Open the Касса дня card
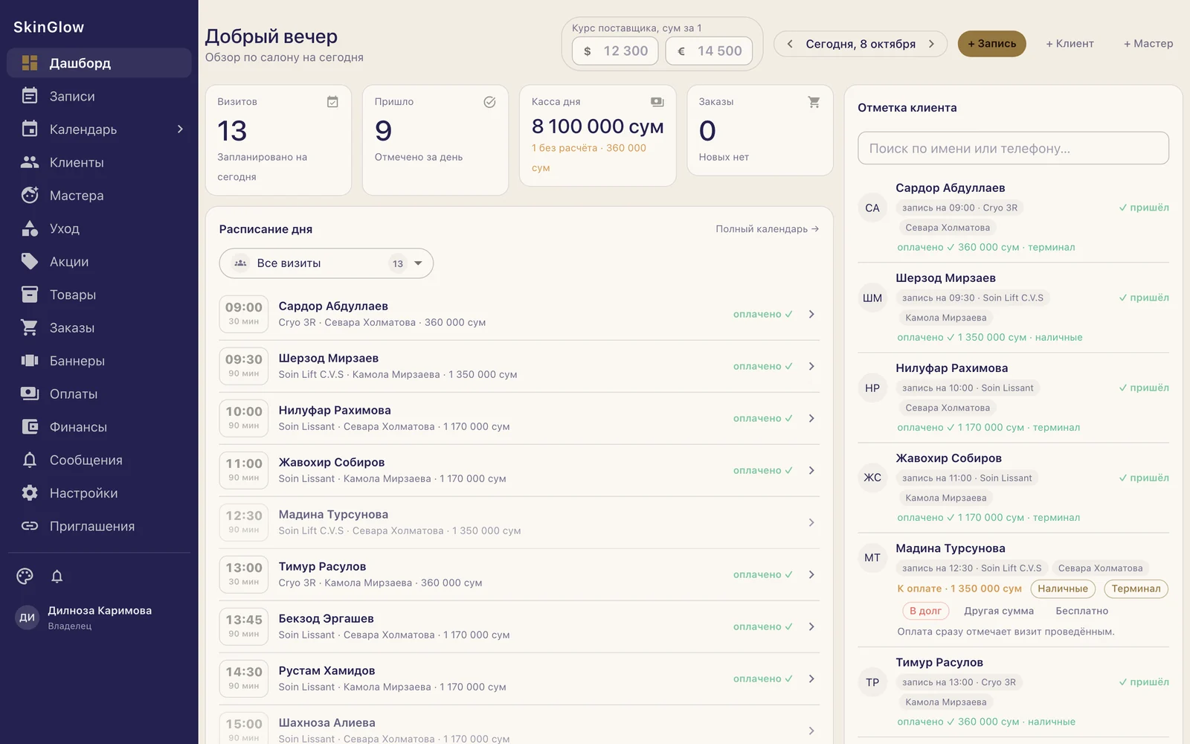1190x744 pixels. (x=597, y=135)
